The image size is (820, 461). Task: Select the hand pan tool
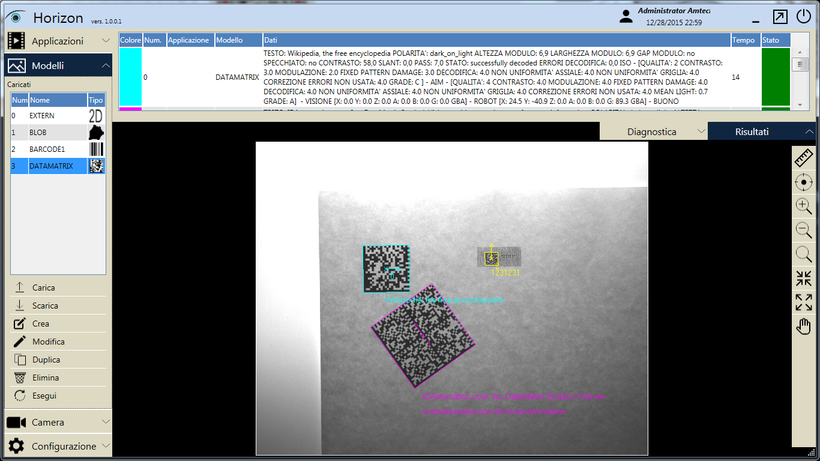804,327
